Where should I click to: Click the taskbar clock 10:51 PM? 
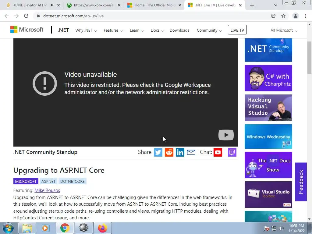tap(296, 226)
